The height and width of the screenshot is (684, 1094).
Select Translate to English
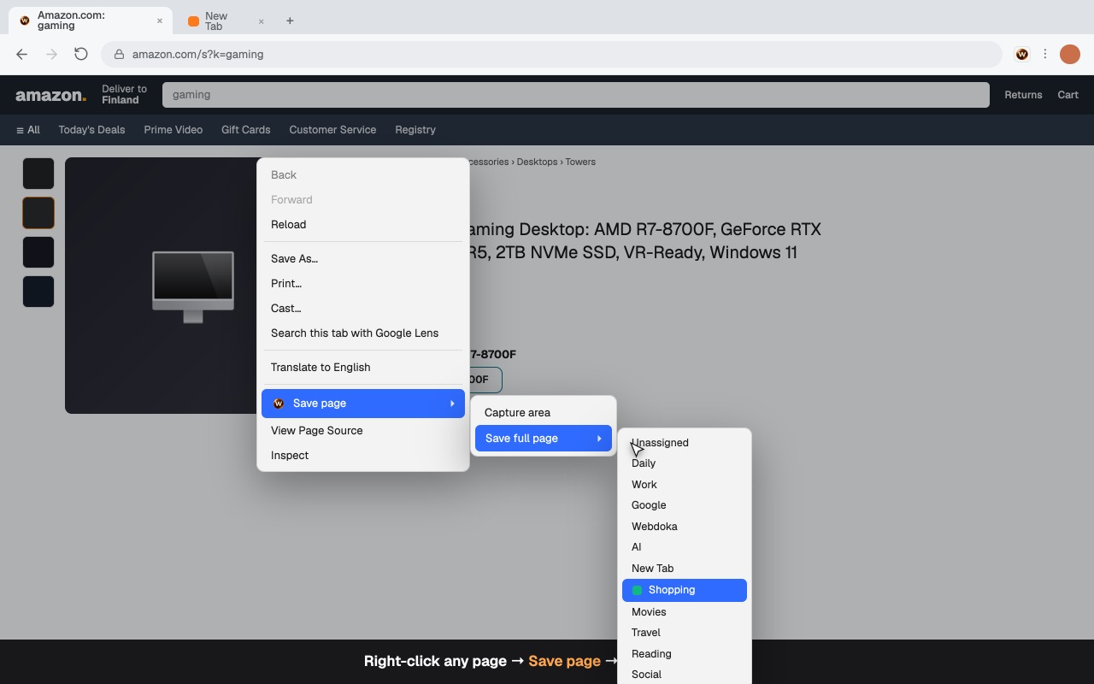tap(363, 368)
